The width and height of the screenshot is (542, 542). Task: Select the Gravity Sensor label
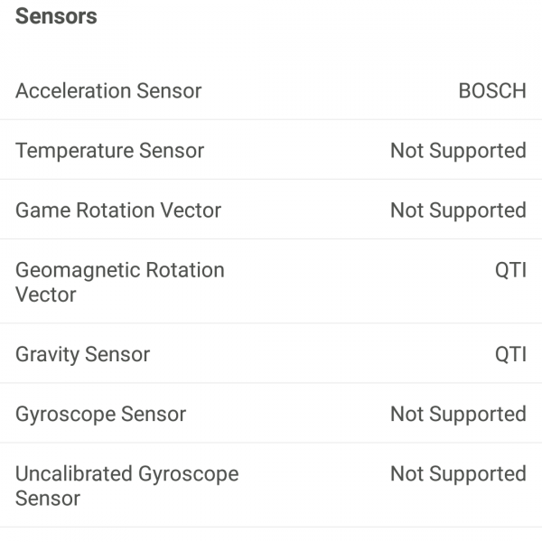pos(82,354)
